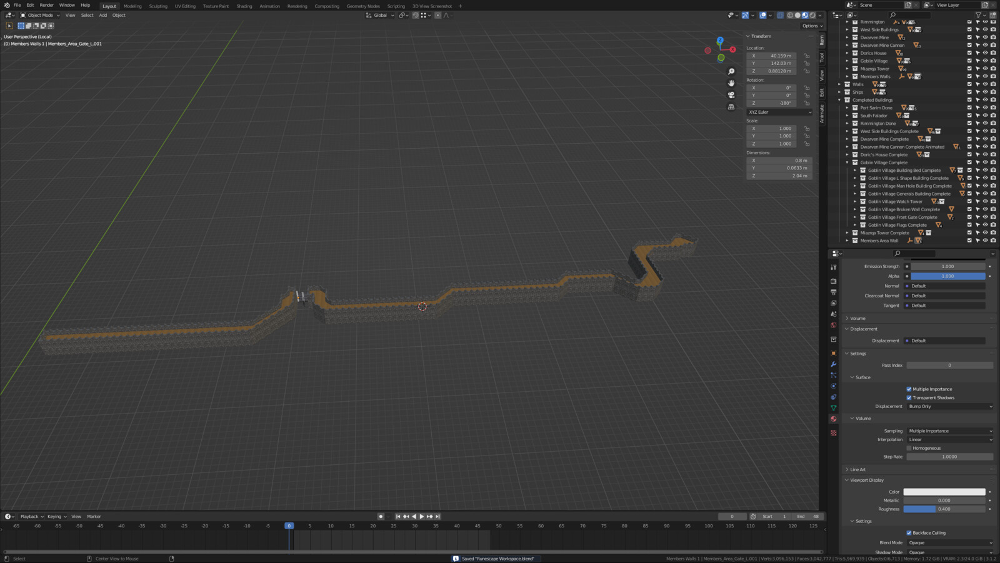Open the Render properties tab
This screenshot has height=563, width=1000.
point(834,281)
